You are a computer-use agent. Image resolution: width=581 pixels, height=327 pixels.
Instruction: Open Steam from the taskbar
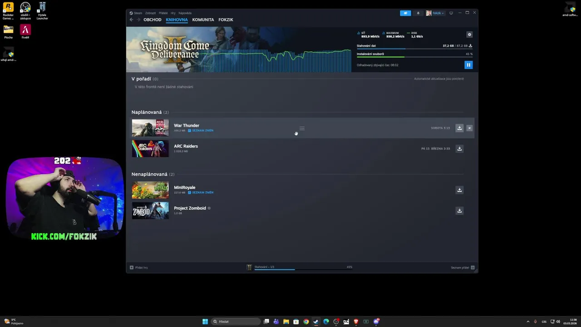click(x=316, y=322)
